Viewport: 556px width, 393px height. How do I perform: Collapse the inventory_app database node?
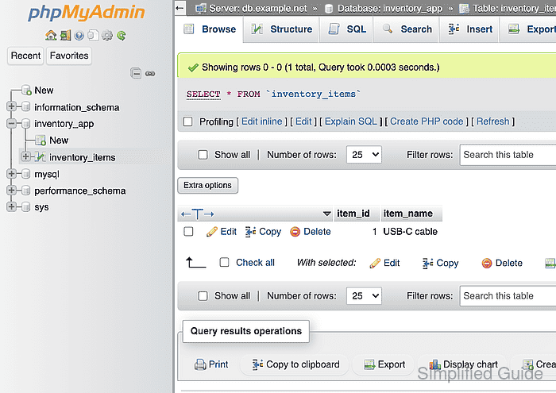point(11,123)
